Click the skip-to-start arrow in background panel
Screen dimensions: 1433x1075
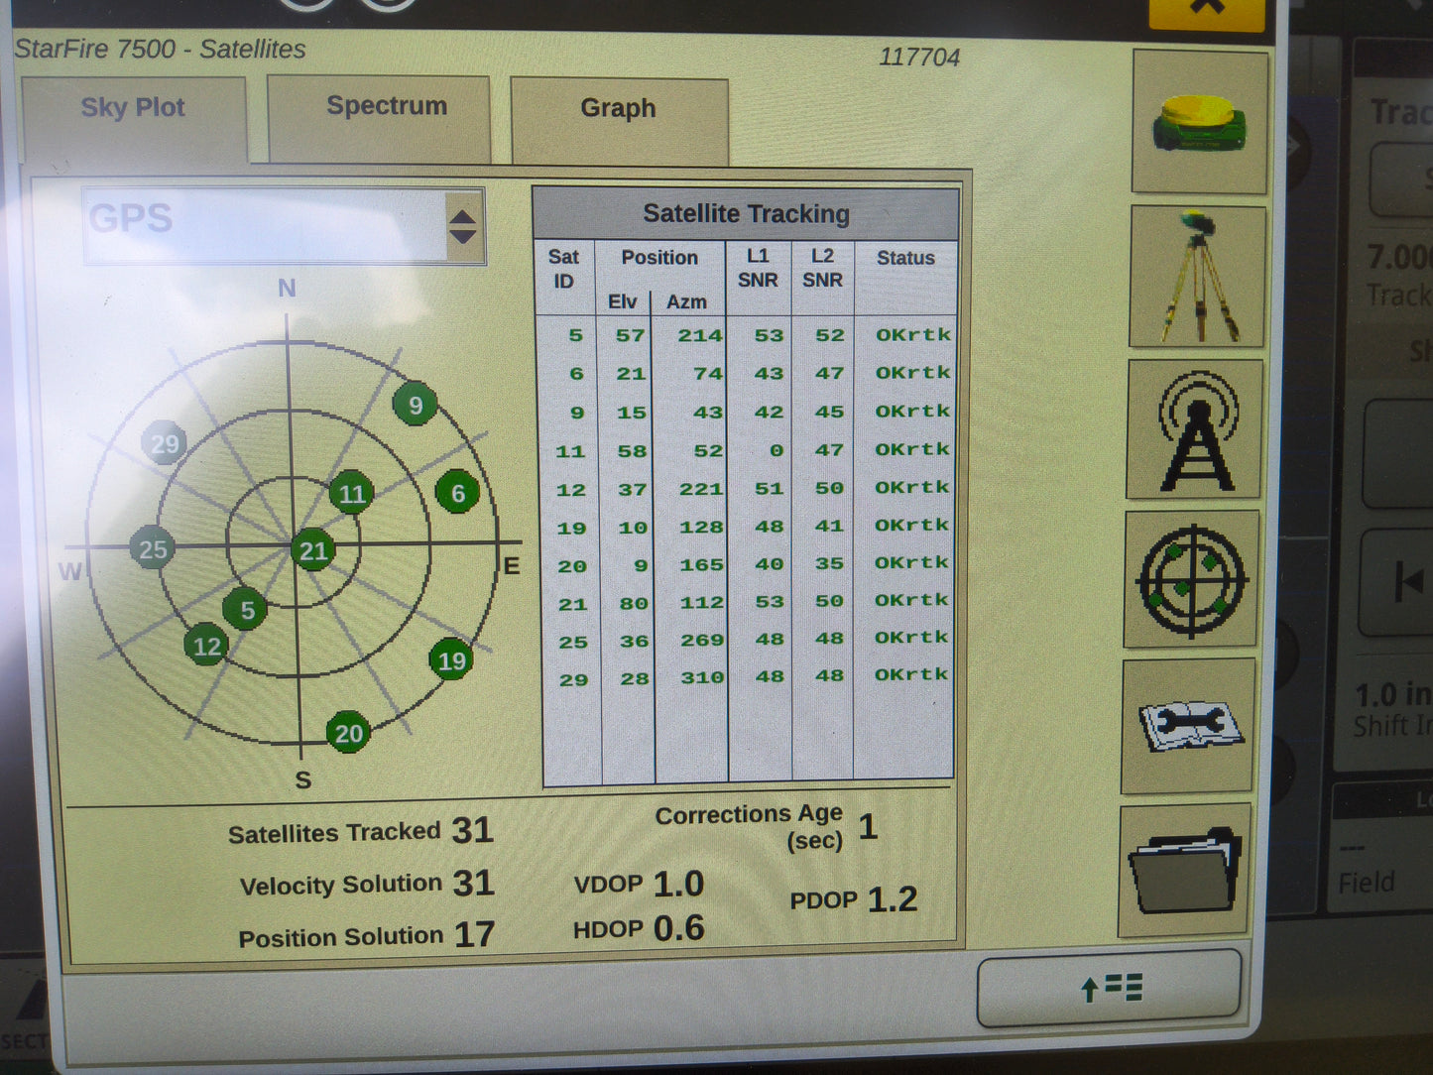(1407, 581)
